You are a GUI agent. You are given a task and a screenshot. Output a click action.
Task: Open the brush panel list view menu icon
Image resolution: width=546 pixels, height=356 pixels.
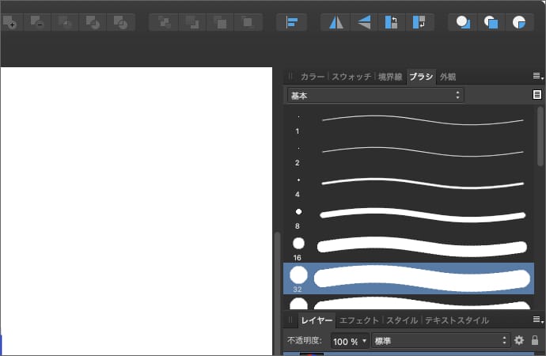tap(537, 95)
